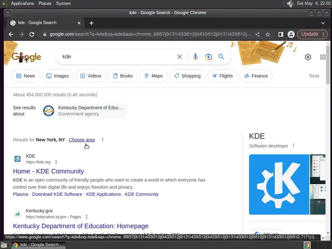
Task: Open Chrome three-dot menu
Action: click(x=323, y=34)
